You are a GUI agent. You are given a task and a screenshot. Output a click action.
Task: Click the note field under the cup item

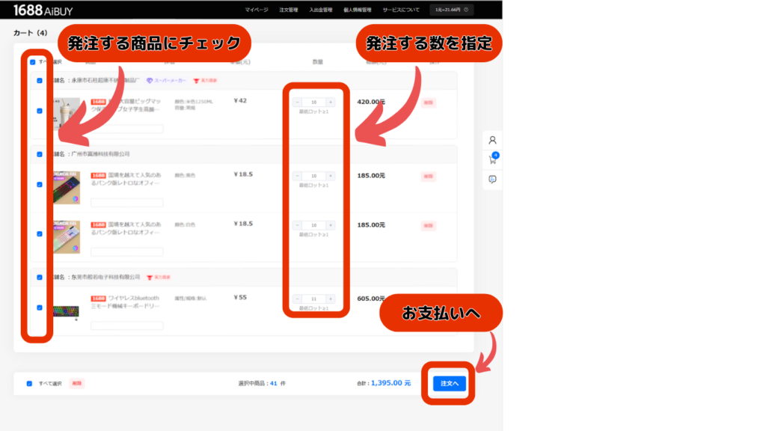[126, 129]
